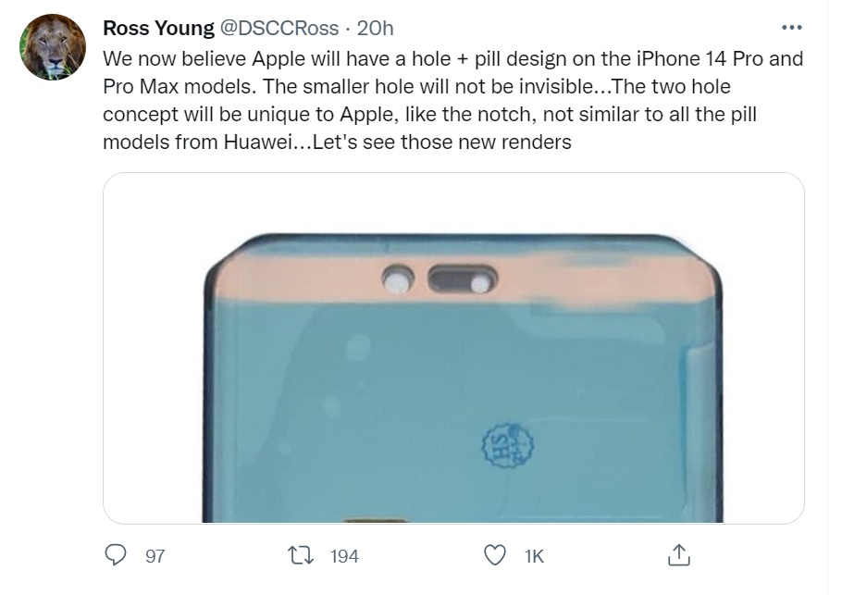Click the pill-shaped cutout in the photo
The height and width of the screenshot is (595, 842).
pos(462,279)
